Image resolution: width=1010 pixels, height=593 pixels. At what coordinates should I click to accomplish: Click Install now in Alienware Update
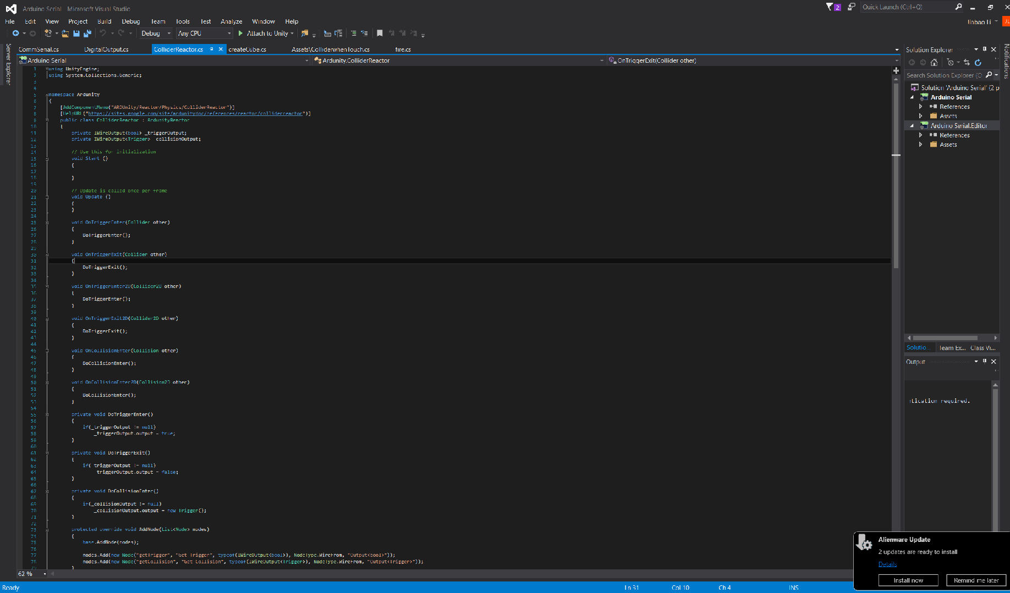908,580
